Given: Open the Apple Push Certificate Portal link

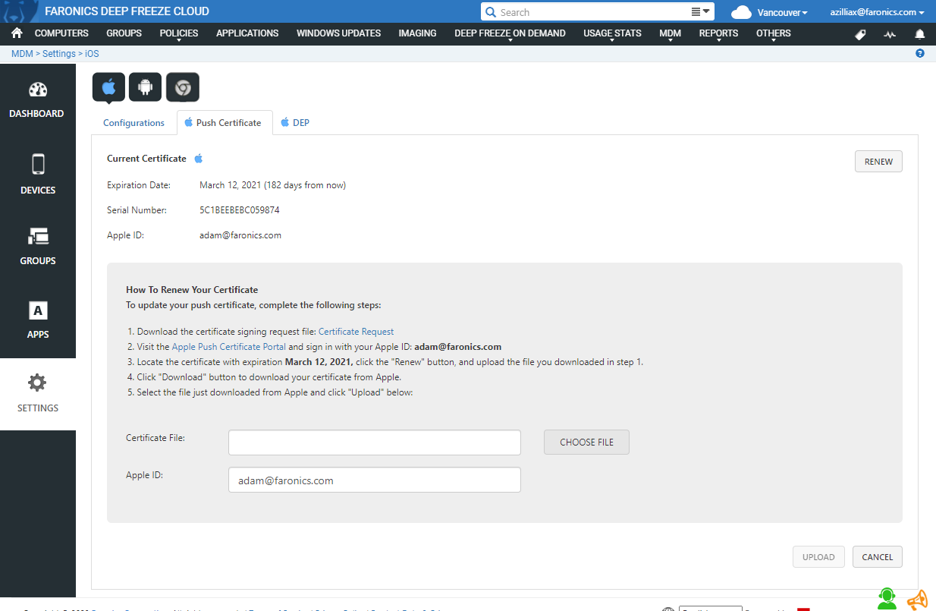Looking at the screenshot, I should [x=229, y=347].
